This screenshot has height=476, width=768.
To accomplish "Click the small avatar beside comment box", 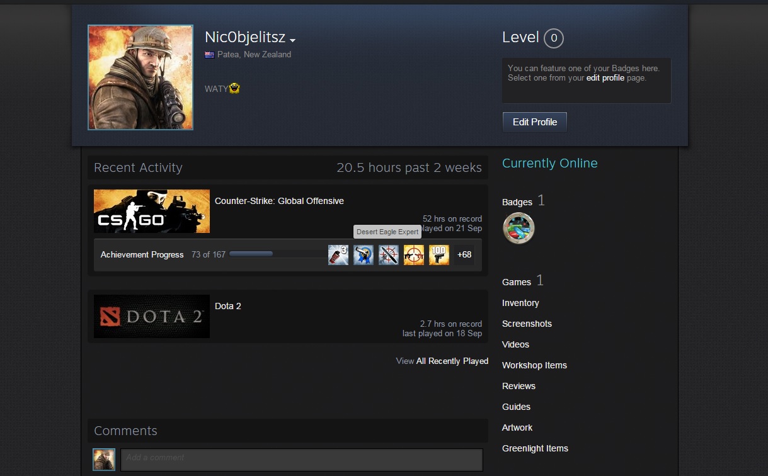I will 104,460.
